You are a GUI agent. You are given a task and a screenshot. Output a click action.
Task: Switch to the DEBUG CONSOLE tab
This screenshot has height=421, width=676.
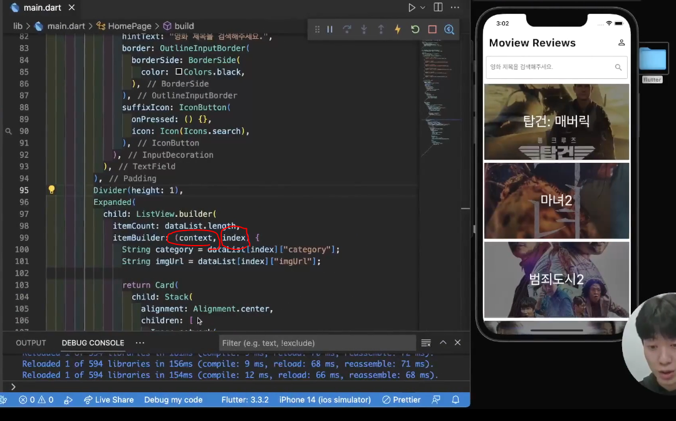[93, 343]
